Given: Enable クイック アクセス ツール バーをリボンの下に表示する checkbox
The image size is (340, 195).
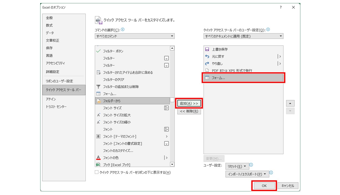Looking at the screenshot, I should click(97, 172).
